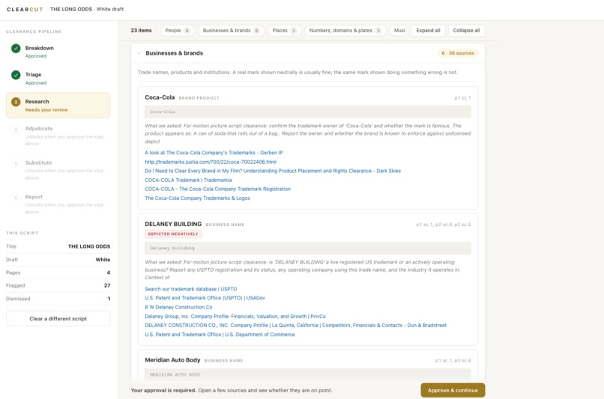Click the Draft value White
604x399 pixels.
103,260
